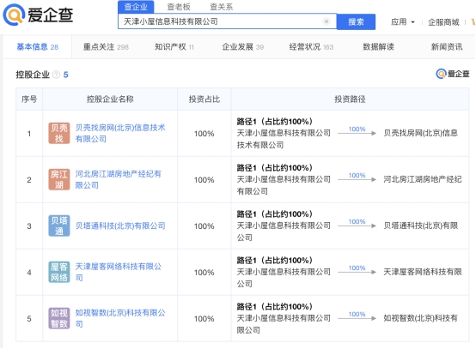Open the 数据解读 tab
476x349 pixels.
point(378,46)
